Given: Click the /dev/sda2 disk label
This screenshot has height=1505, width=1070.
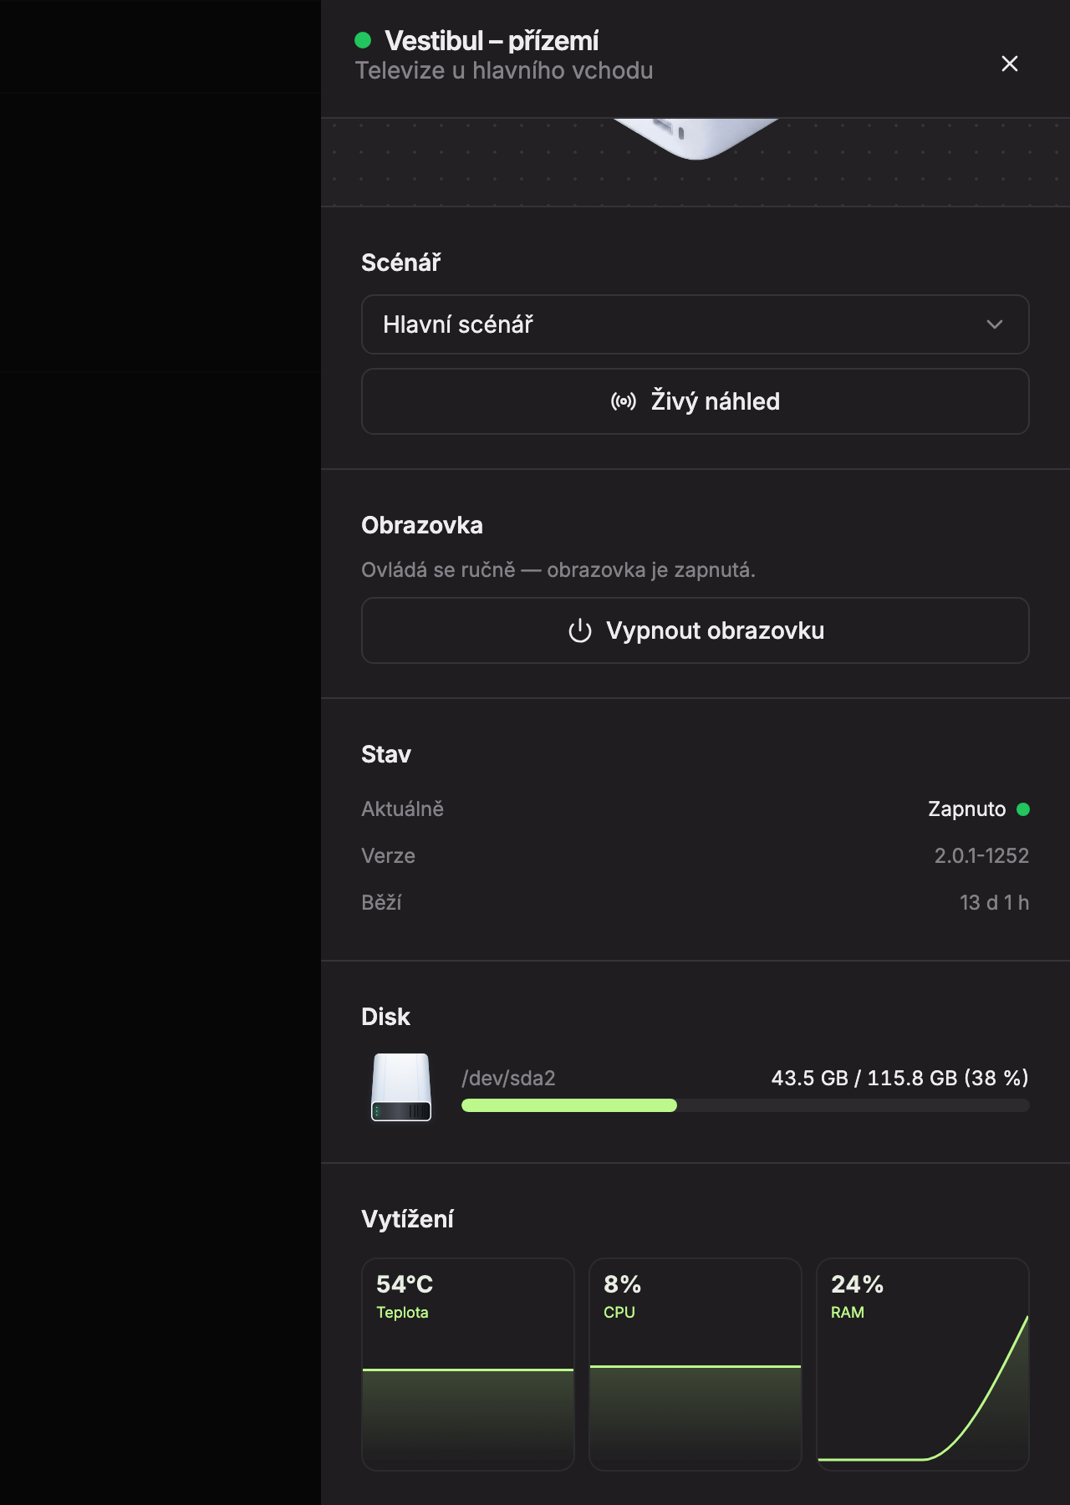Looking at the screenshot, I should (x=508, y=1078).
